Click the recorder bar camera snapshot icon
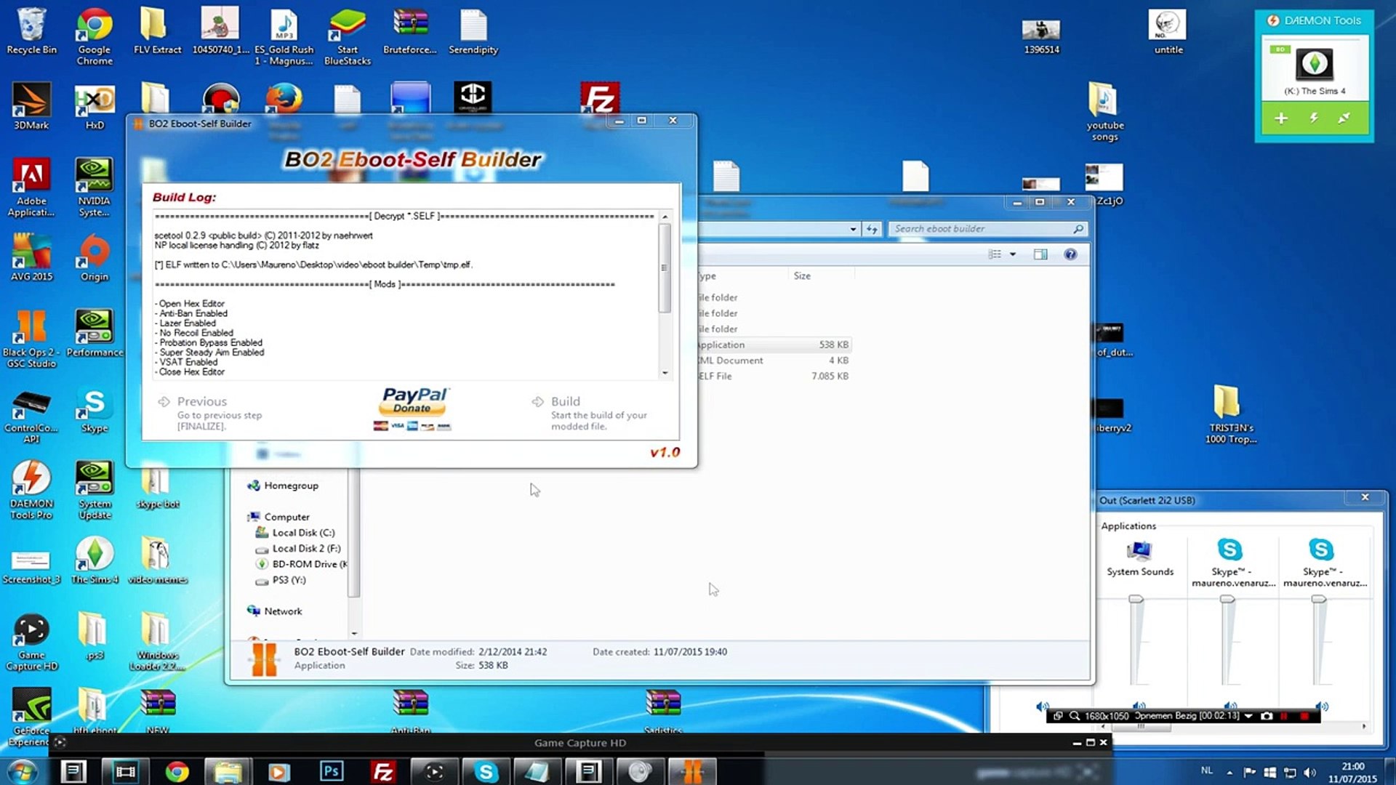1396x785 pixels. pos(1267,716)
